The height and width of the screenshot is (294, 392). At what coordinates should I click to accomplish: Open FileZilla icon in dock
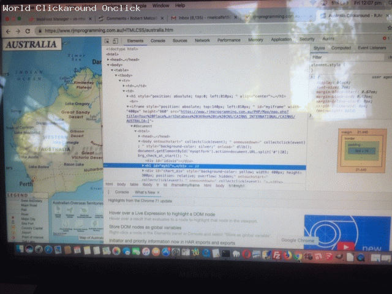coord(277,255)
